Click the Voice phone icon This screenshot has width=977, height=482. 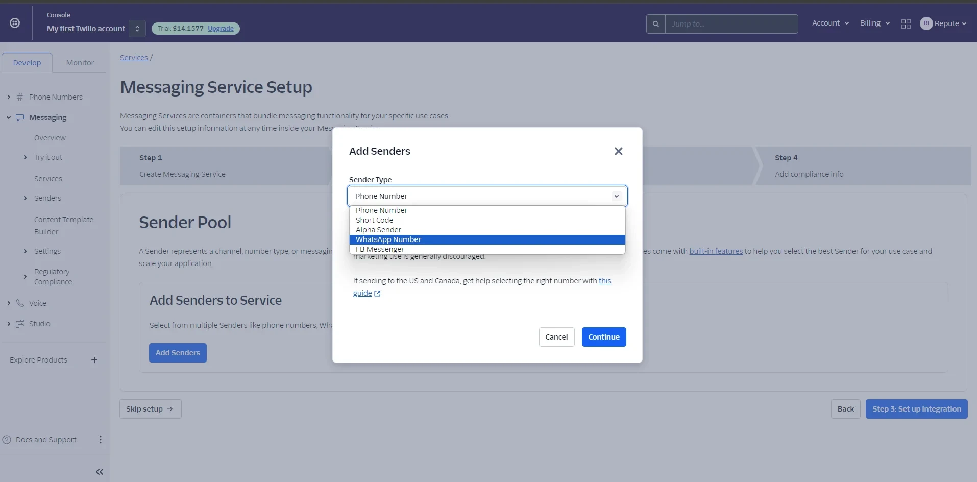point(20,303)
